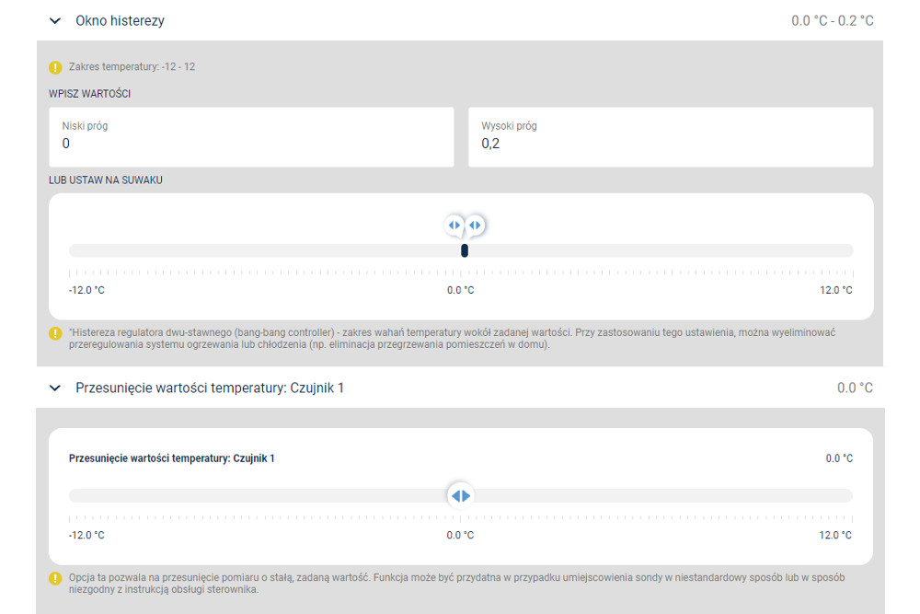The width and height of the screenshot is (920, 614).
Task: Click the info icon beside Histereza regulatora note
Action: click(55, 333)
